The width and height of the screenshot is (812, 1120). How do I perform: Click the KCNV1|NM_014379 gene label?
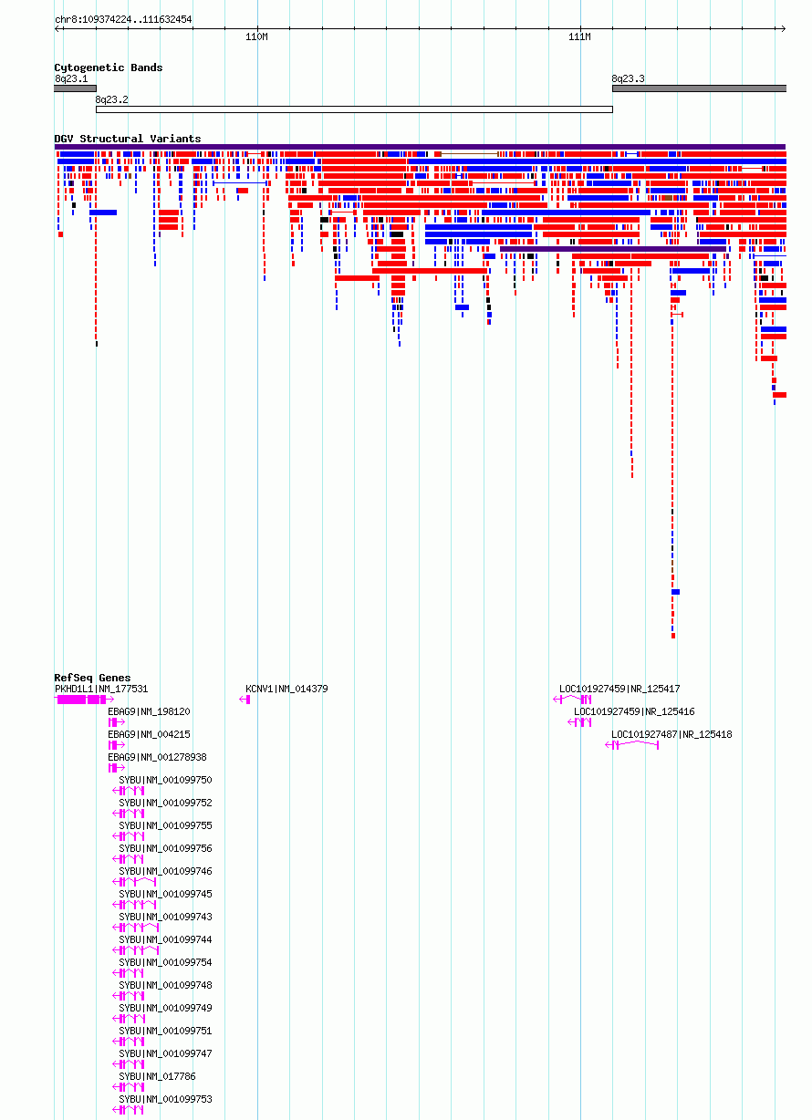tap(286, 689)
